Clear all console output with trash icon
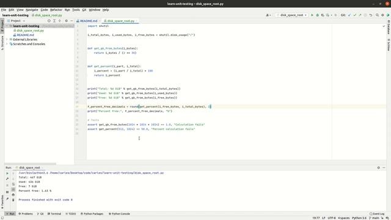391x220 pixels. pyautogui.click(x=13, y=200)
